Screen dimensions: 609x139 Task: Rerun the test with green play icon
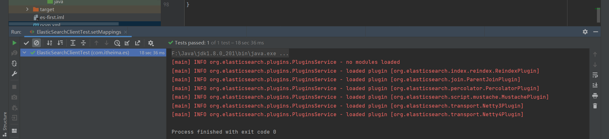(14, 43)
